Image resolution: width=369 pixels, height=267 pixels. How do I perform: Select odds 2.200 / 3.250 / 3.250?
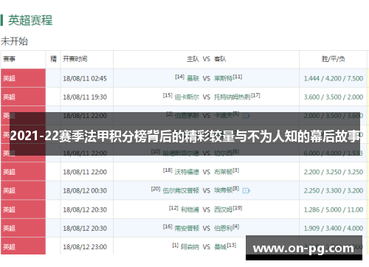click(x=334, y=172)
